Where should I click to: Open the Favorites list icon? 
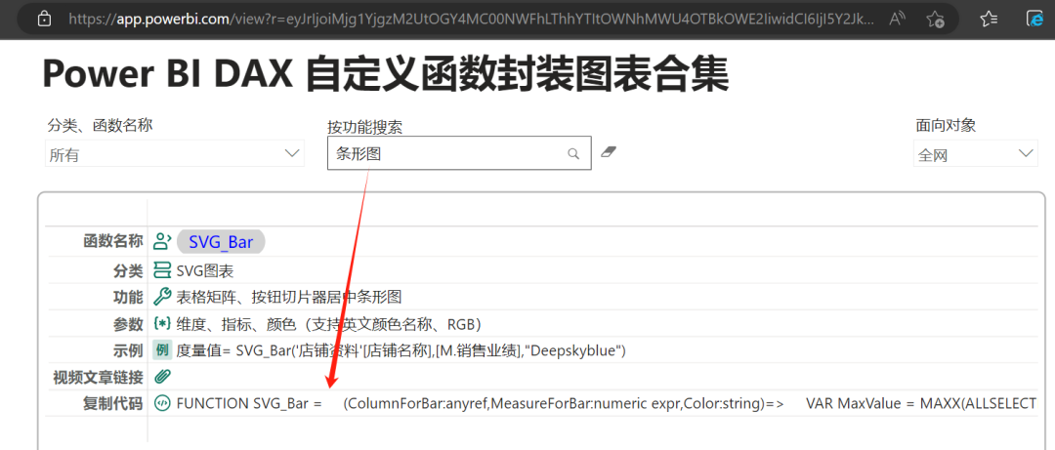tap(989, 19)
